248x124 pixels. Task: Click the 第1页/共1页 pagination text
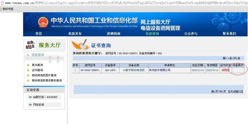219,92
